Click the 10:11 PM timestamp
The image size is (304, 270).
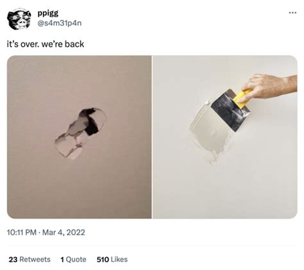pos(22,232)
